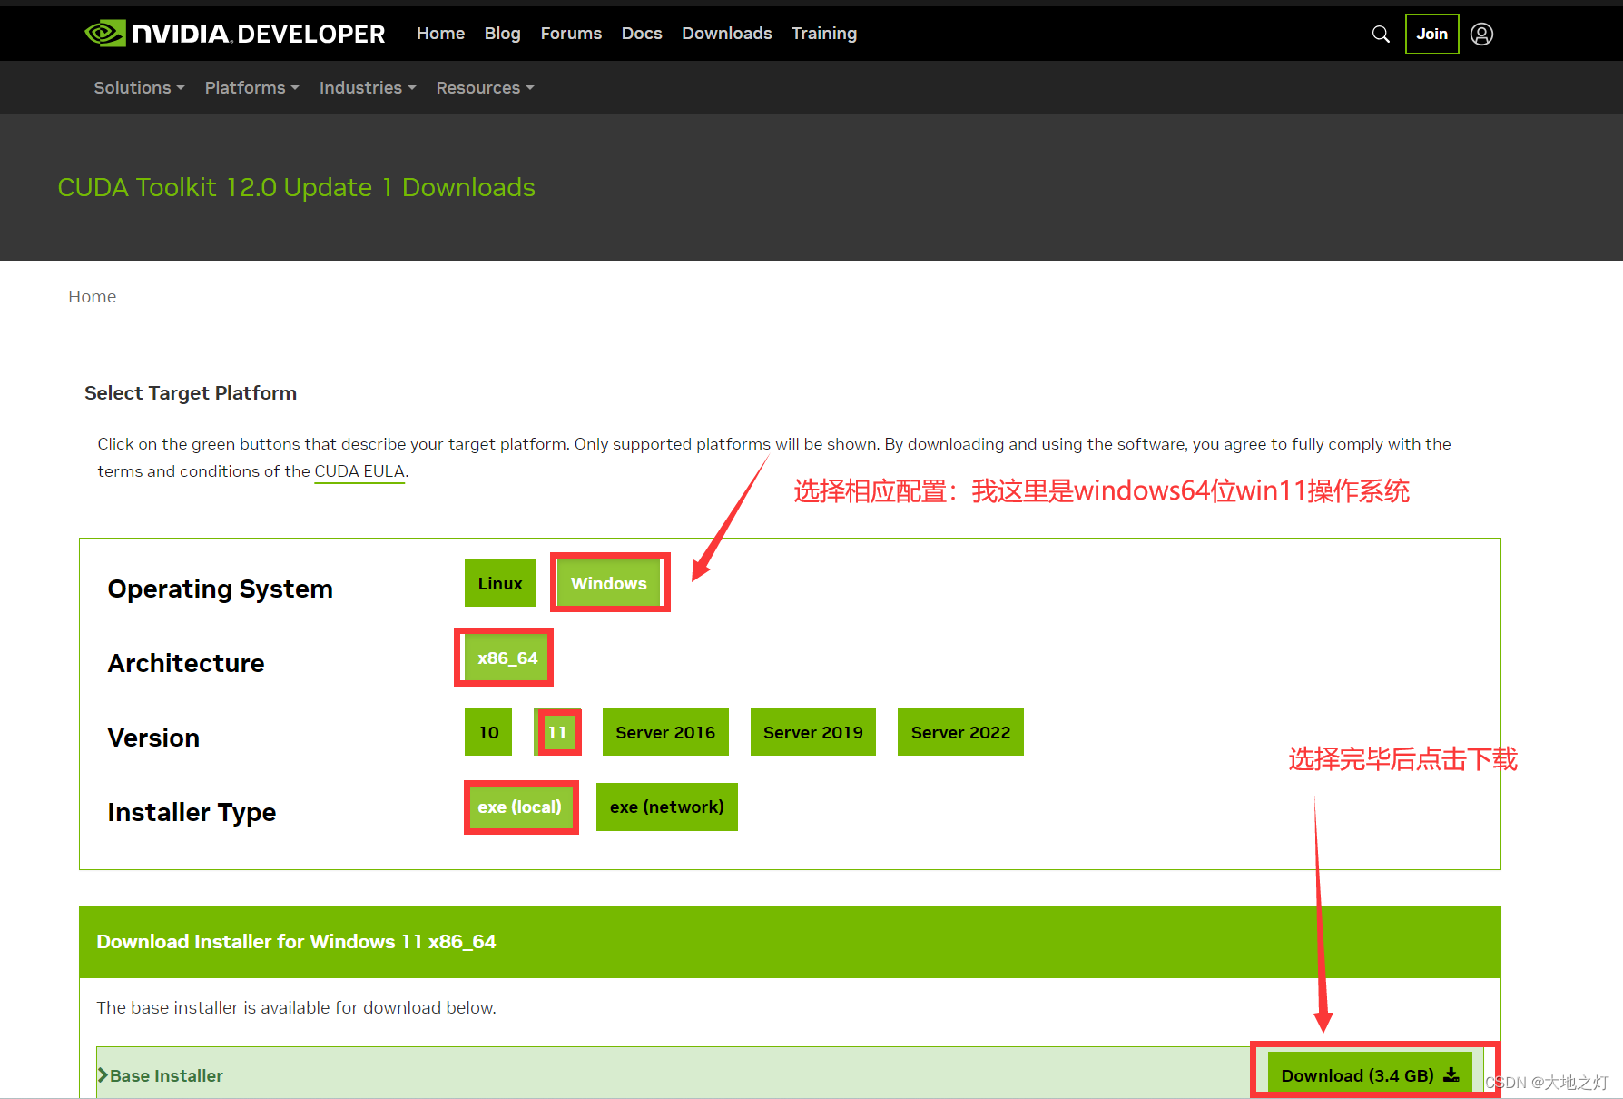
Task: Click the Join button
Action: tap(1431, 34)
